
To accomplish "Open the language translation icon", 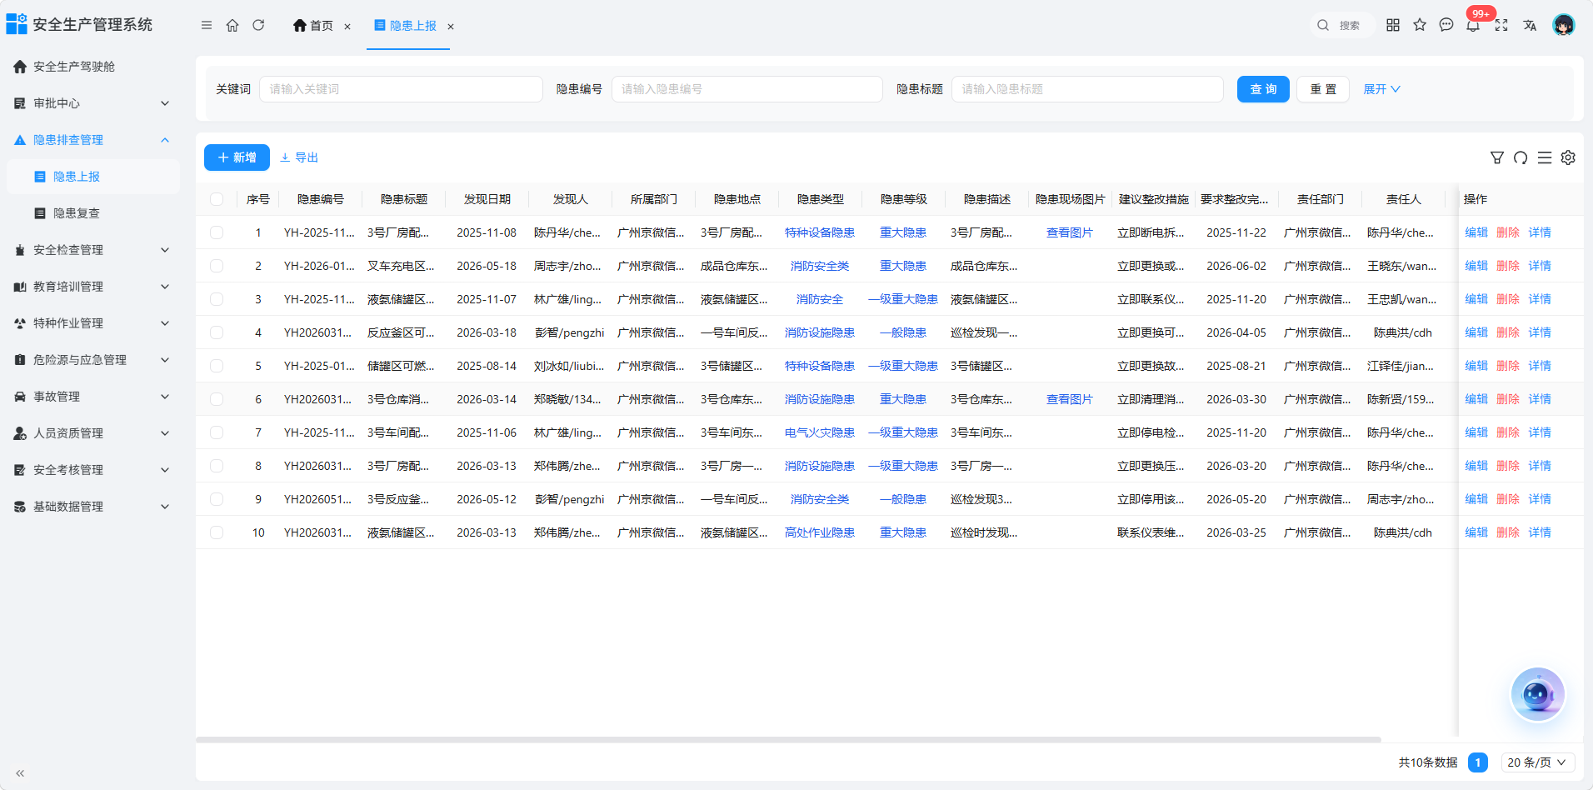I will coord(1530,25).
